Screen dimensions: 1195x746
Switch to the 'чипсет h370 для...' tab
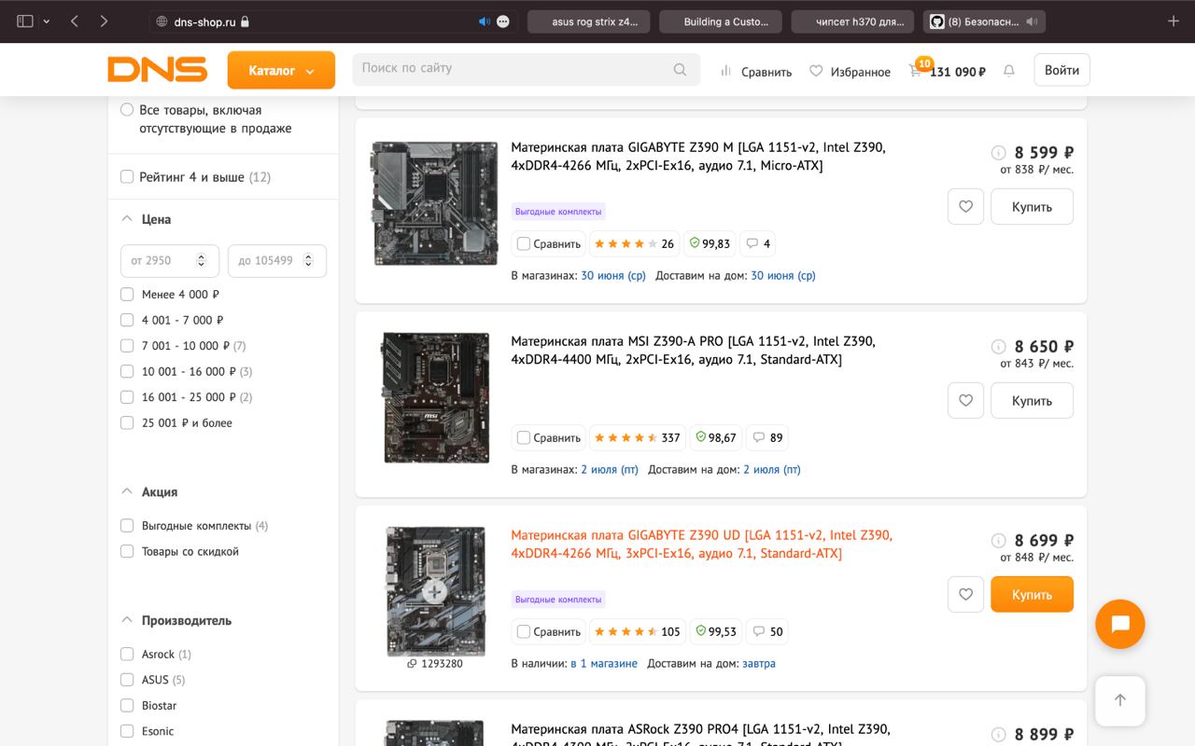click(x=851, y=21)
